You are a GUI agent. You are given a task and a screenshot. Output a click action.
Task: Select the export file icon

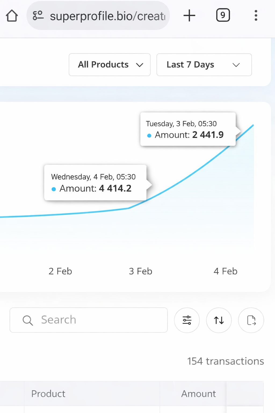click(251, 320)
